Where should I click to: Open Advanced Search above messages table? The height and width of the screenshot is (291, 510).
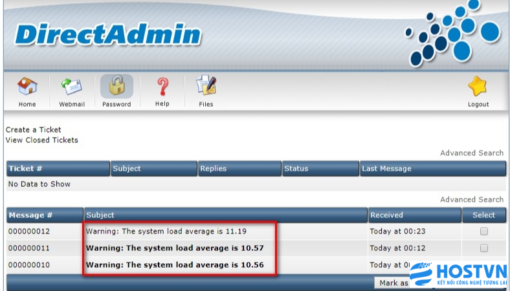(472, 200)
